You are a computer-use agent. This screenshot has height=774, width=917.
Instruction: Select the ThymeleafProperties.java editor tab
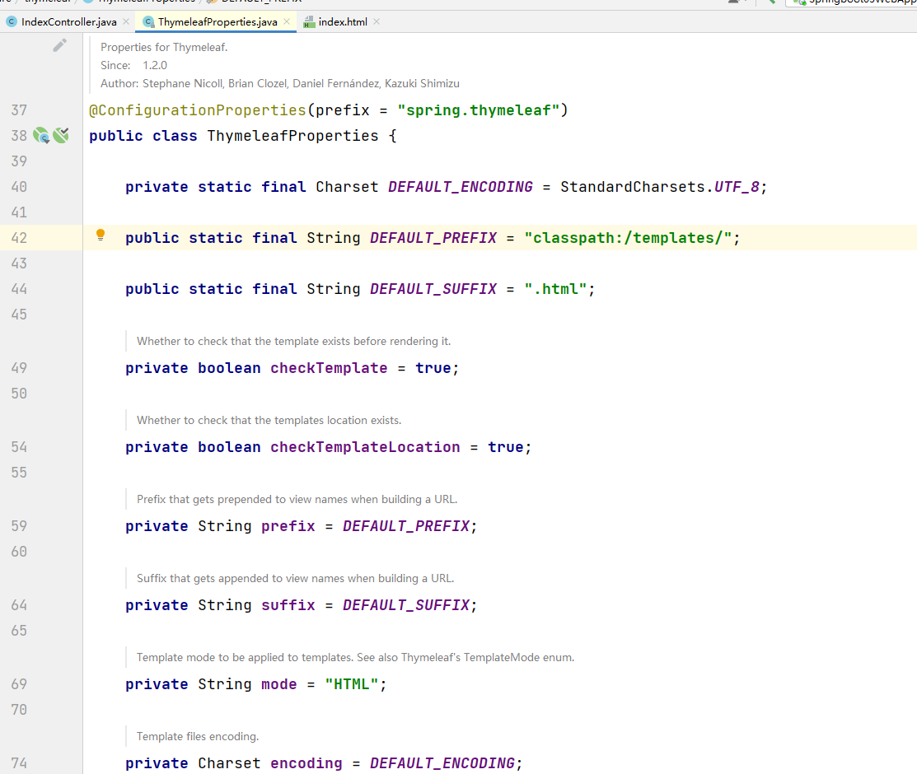tap(217, 21)
